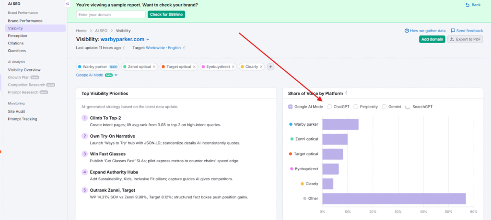Open Competitor Research in sidebar
This screenshot has height=220, width=491.
point(31,85)
